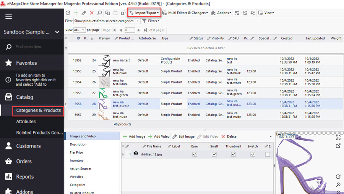
Task: Toggle Swatch checkbox for lilac_12.jpg
Action: [x=253, y=154]
